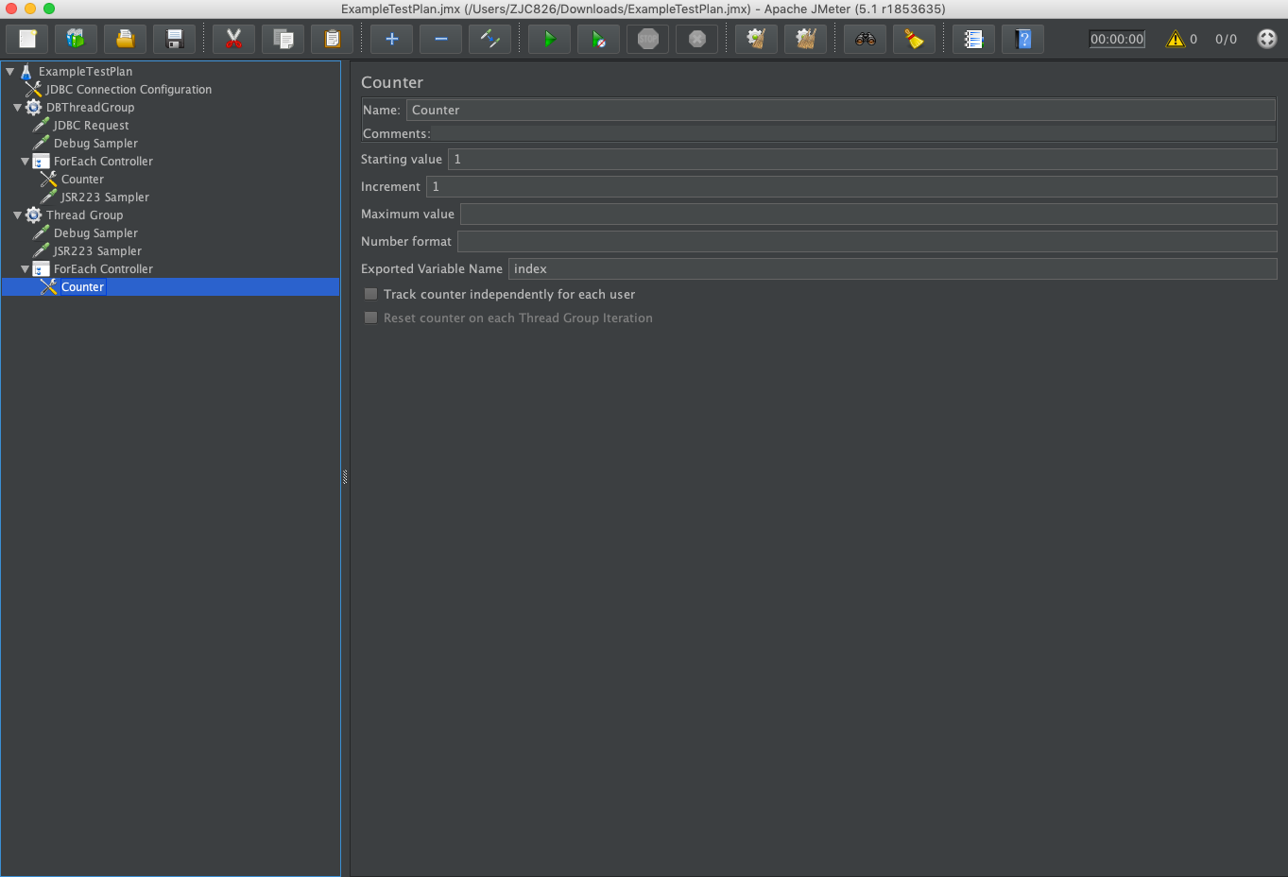Collapse the ExampleTestPlan root node arrow
Viewport: 1288px width, 877px height.
click(x=10, y=71)
